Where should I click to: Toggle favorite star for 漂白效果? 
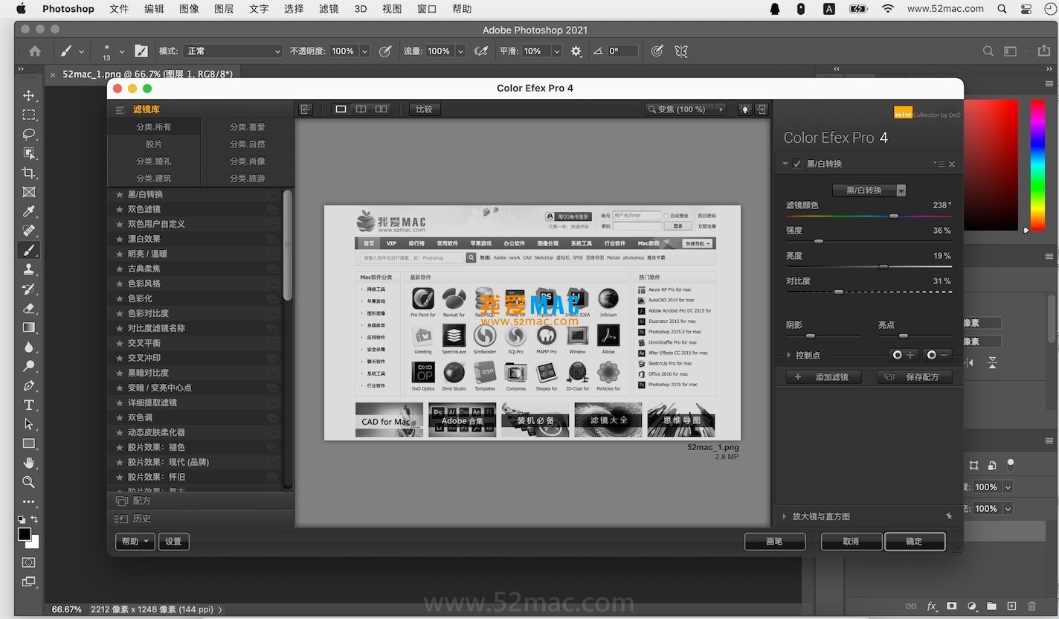click(119, 239)
